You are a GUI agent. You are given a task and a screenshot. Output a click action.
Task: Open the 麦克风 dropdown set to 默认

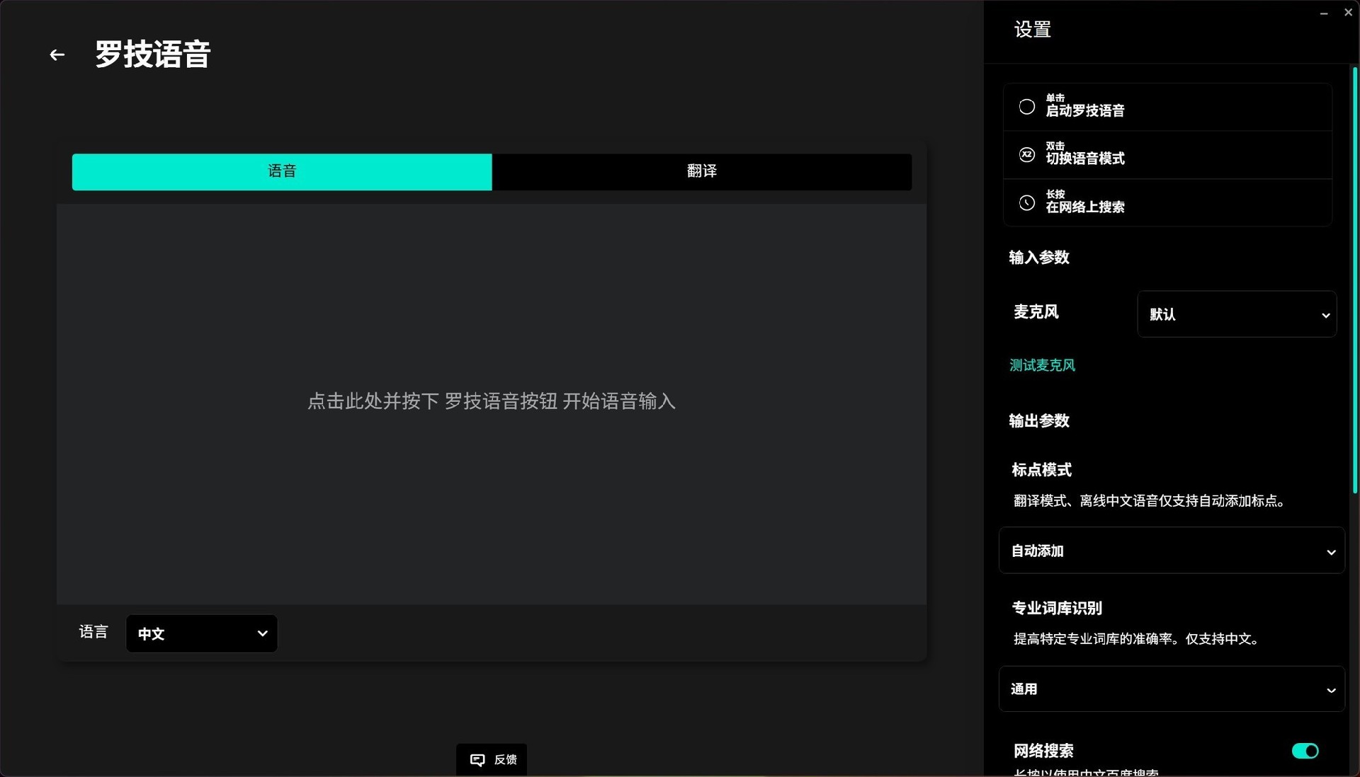tap(1237, 314)
